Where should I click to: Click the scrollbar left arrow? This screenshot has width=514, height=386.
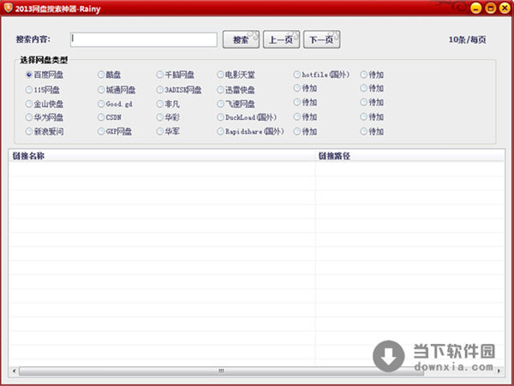point(14,371)
